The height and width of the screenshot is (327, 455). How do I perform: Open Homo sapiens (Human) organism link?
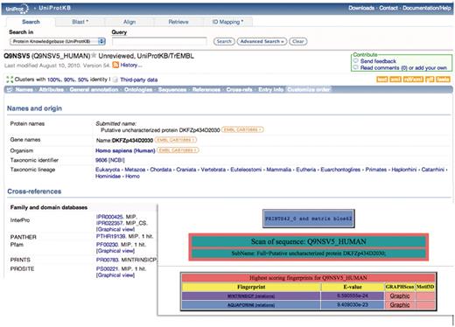[125, 150]
